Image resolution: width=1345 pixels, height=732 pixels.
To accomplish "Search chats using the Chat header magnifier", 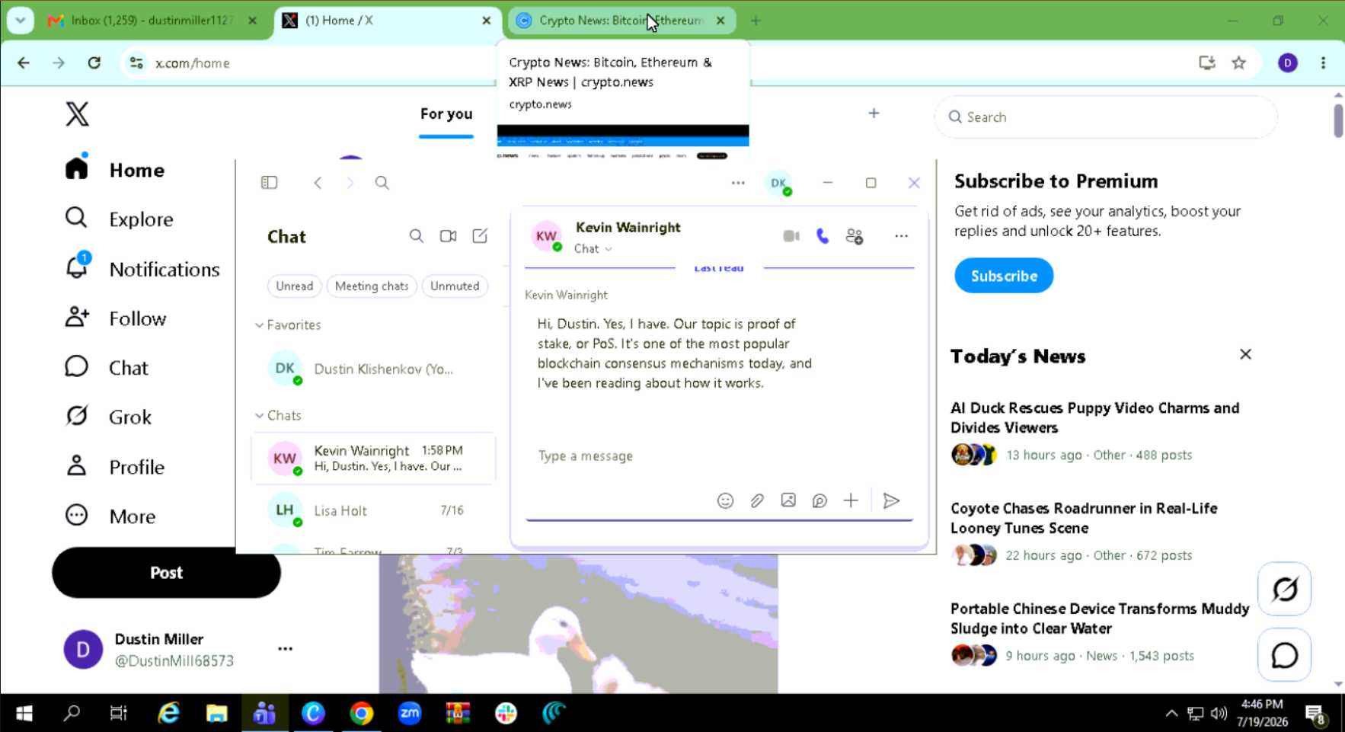I will point(416,236).
